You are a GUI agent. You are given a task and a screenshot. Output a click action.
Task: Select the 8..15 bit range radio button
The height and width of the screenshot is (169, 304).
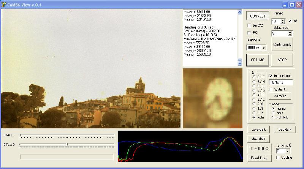click(x=254, y=77)
